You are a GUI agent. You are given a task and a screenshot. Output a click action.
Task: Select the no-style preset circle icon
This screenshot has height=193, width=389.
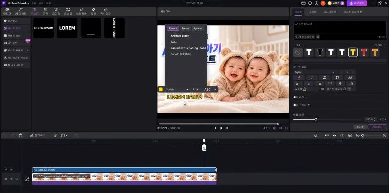[298, 52]
